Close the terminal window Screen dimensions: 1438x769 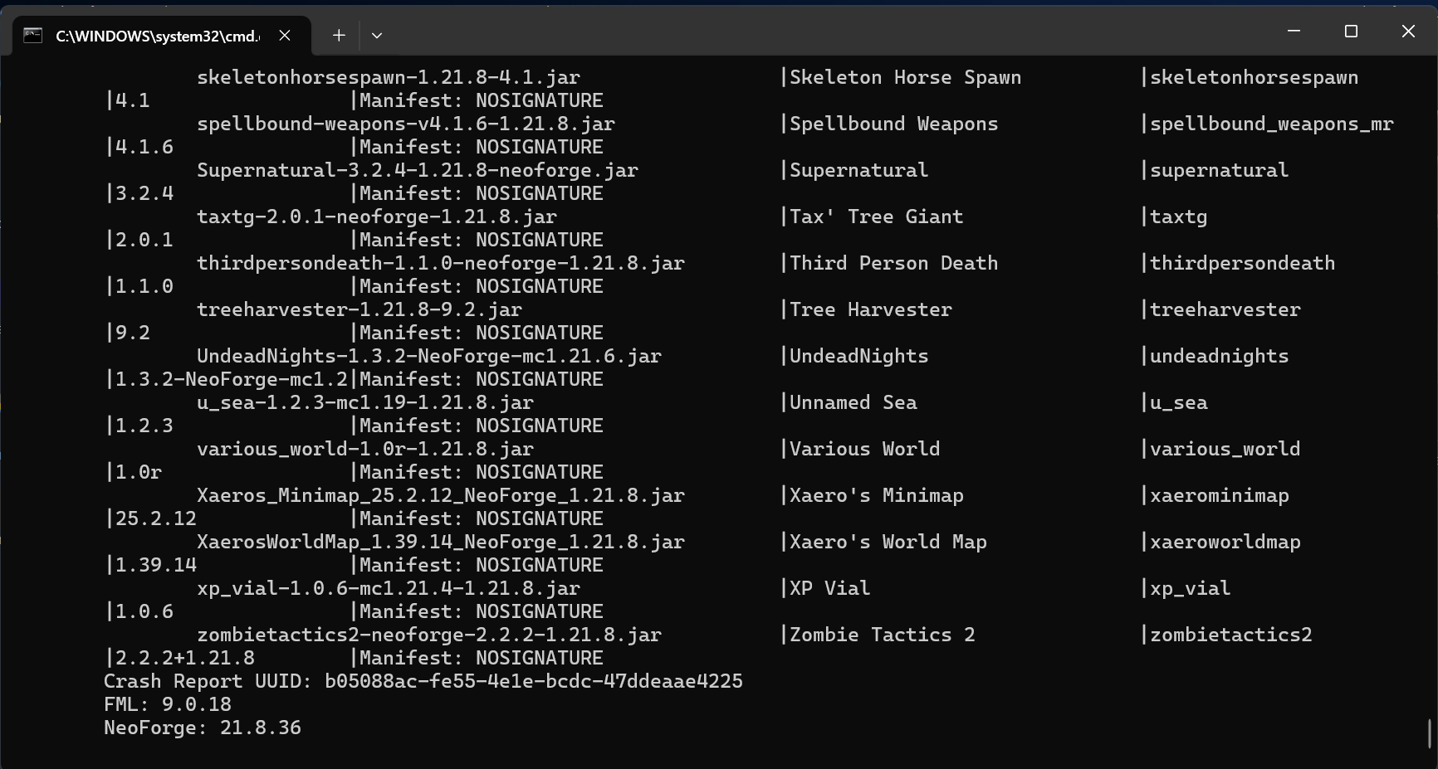pos(1408,31)
